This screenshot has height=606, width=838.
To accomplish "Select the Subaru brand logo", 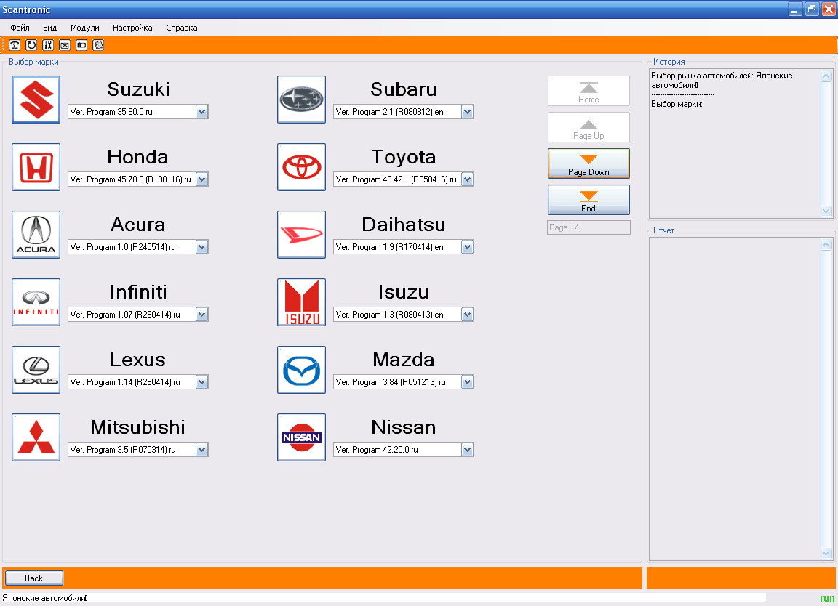I will 301,100.
